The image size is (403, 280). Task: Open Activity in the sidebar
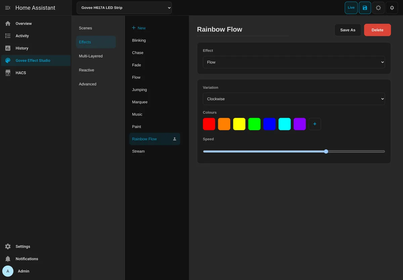(36, 36)
